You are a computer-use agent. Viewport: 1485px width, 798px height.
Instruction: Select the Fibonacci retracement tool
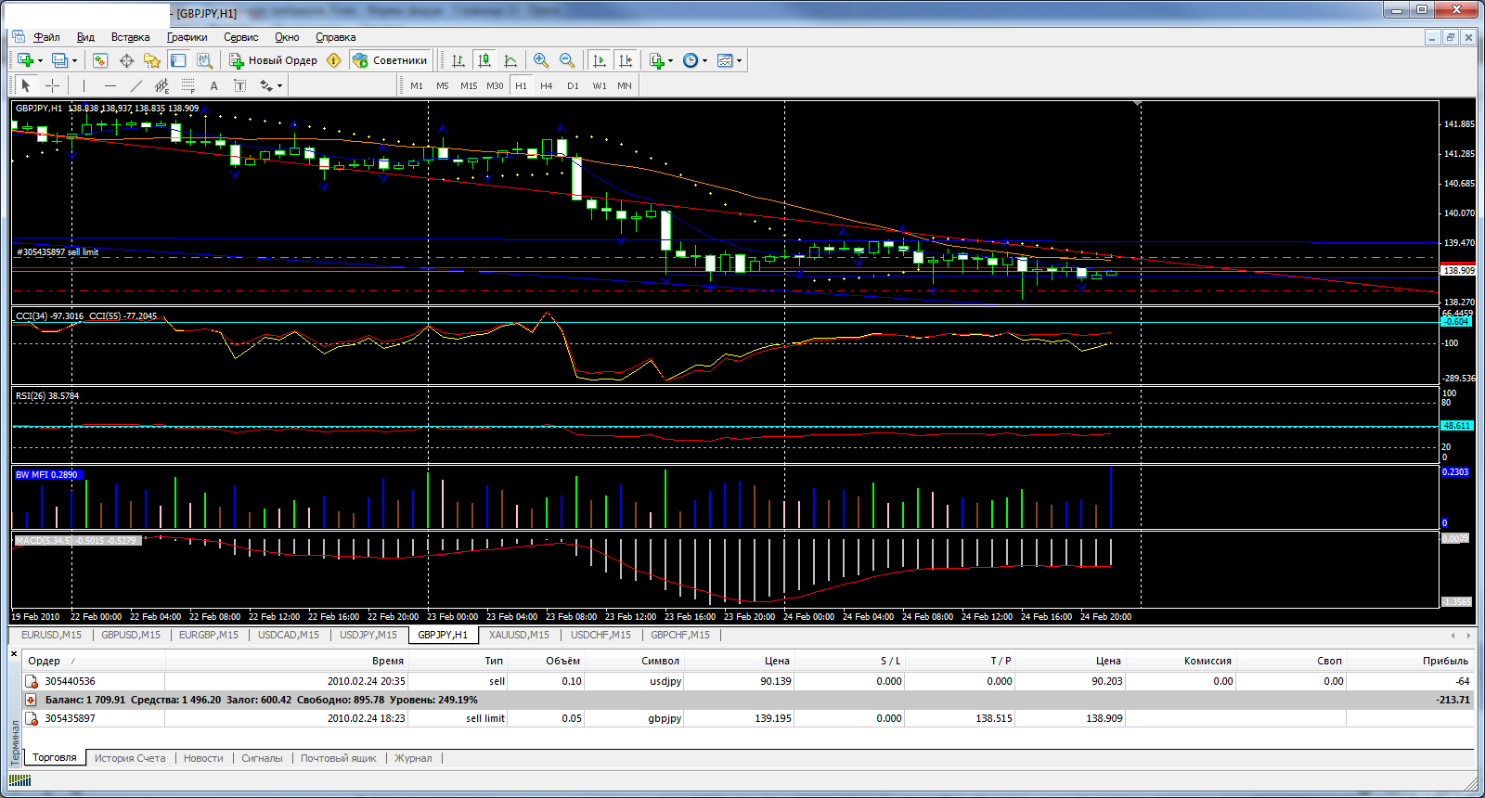[x=187, y=85]
